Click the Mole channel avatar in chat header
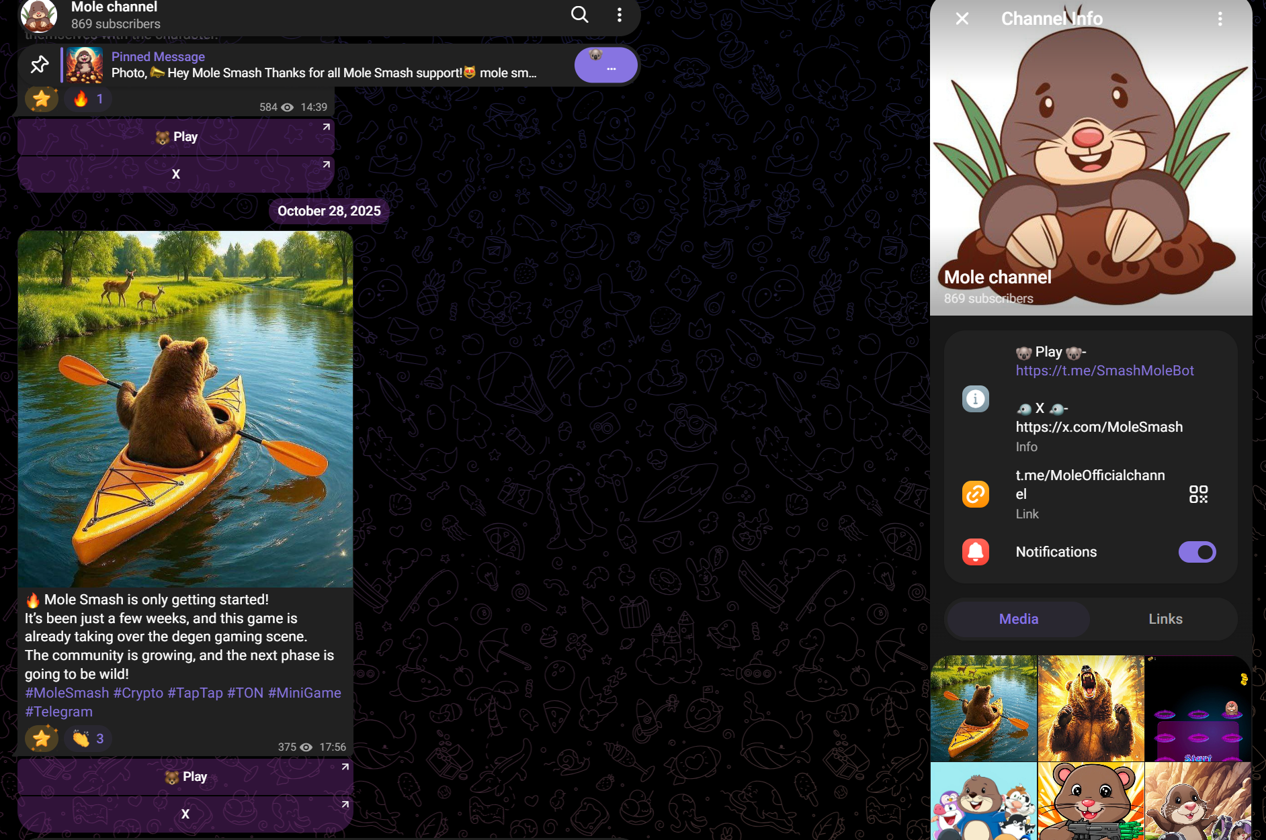Screen dimensions: 1266x840 tap(39, 16)
